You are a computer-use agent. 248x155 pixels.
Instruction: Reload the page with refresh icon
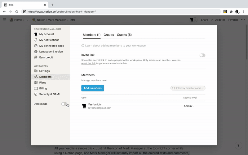pos(17,11)
